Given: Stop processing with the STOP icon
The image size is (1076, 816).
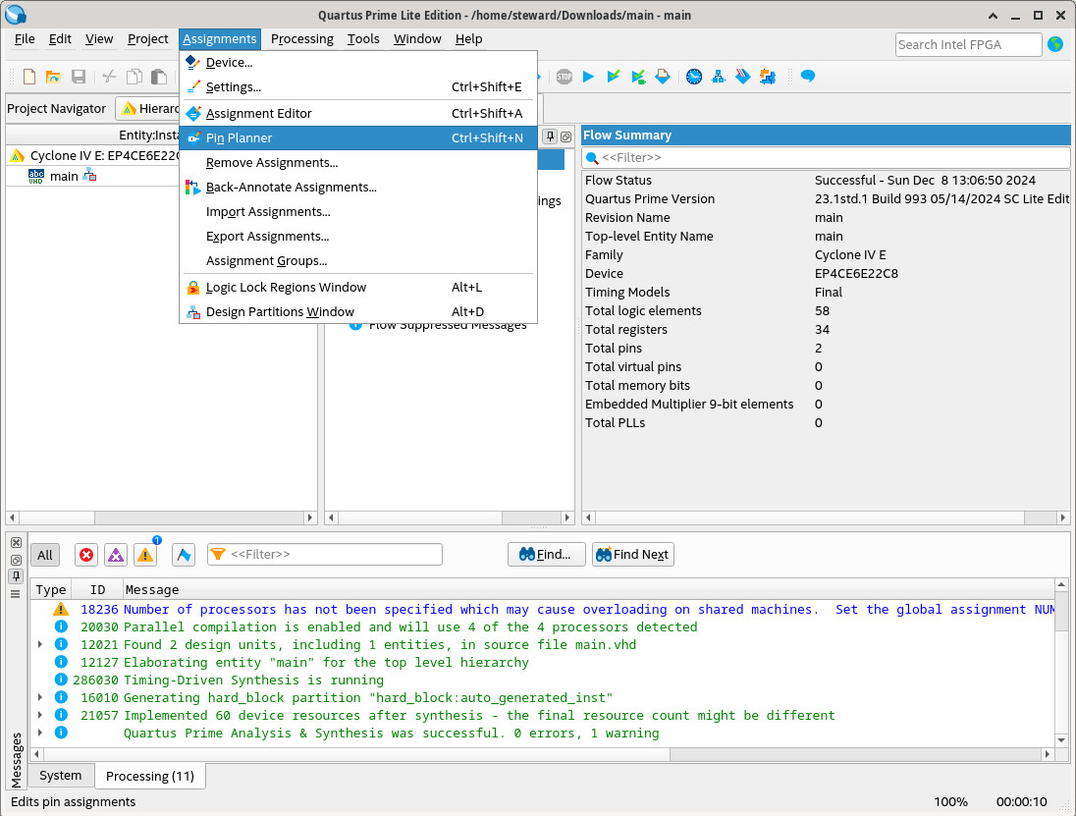Looking at the screenshot, I should (x=565, y=77).
